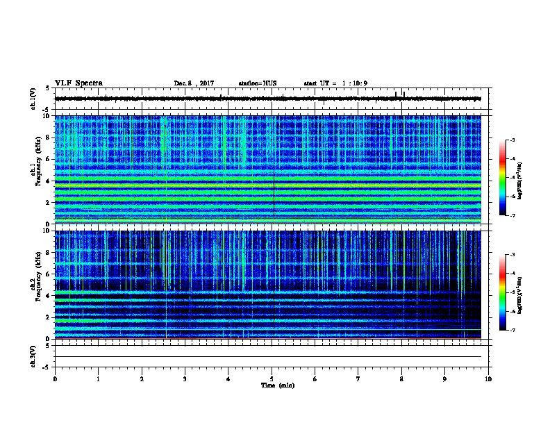Click the "2" kHz tick label on ch.2 axis

(48, 317)
